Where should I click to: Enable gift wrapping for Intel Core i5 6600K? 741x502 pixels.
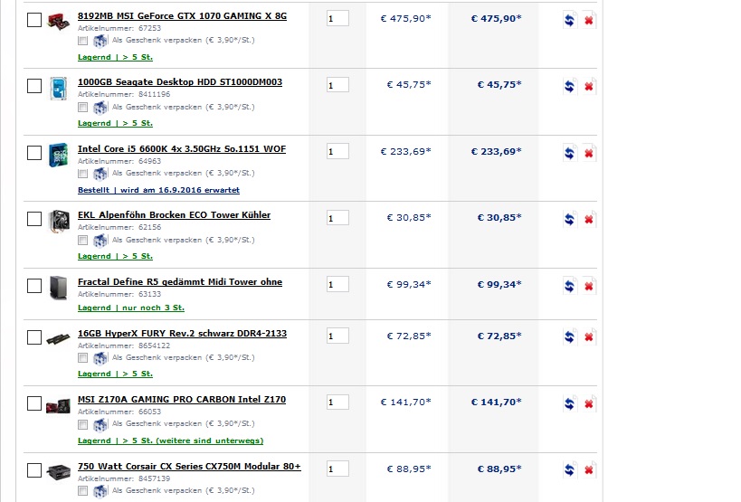point(83,174)
